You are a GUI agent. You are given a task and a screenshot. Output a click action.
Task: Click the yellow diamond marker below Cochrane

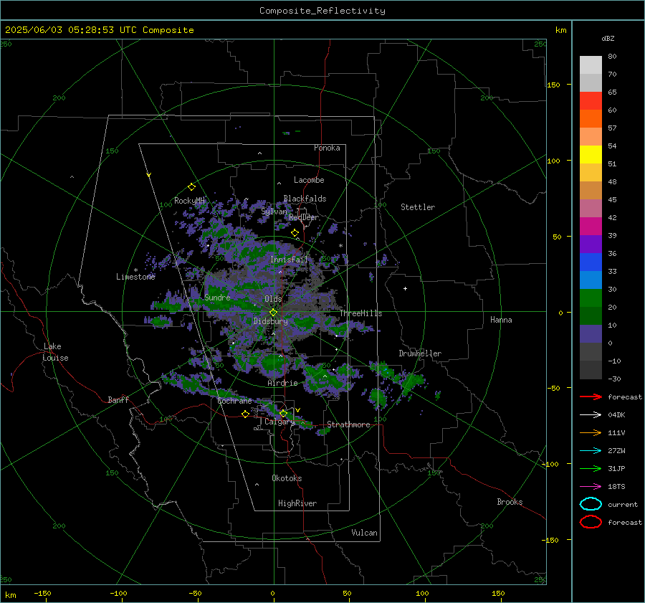(245, 414)
